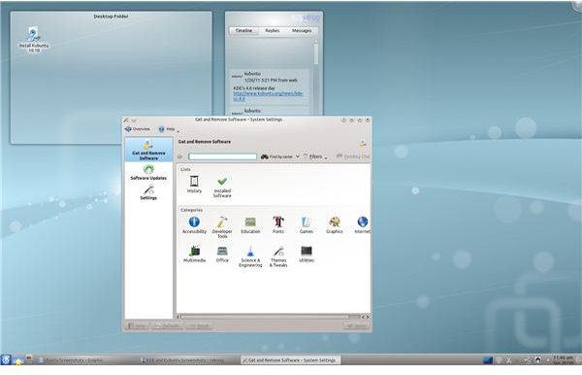Browse the Internet category

[362, 224]
